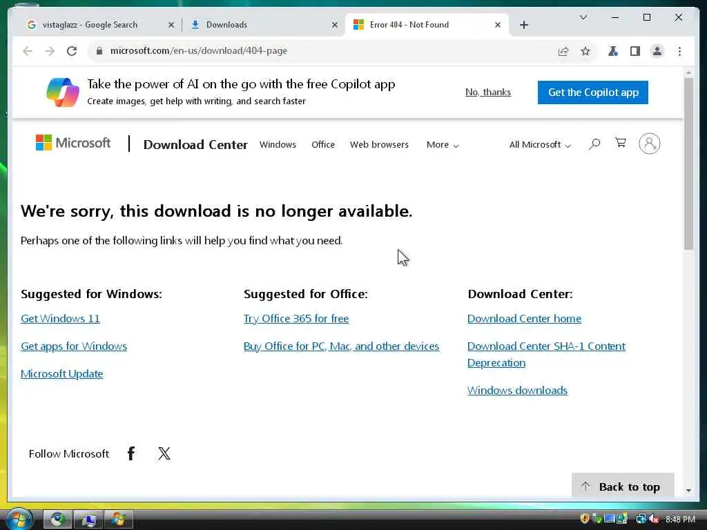
Task: Open the Windows downloads link
Action: 517,391
